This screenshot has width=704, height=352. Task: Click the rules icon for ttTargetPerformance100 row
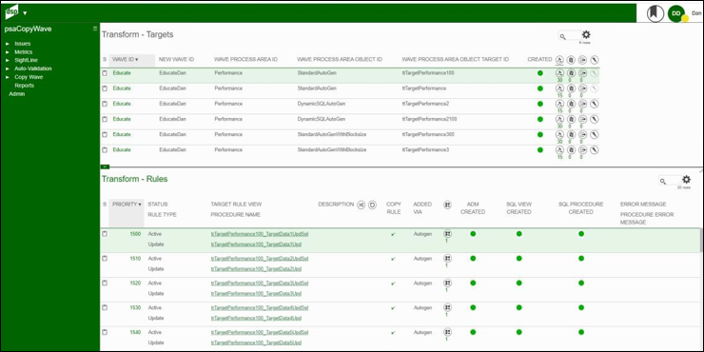559,73
